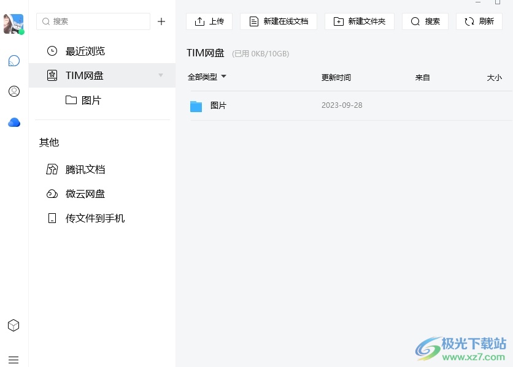Select the 图片 folder name in the file list
The width and height of the screenshot is (513, 367).
click(x=218, y=105)
